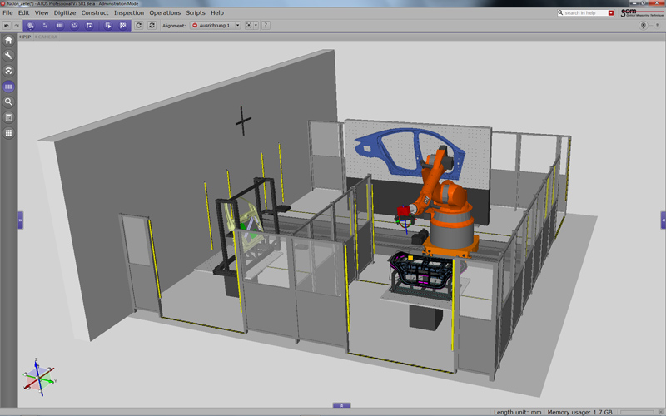Click the question mark help icon
Image resolution: width=666 pixels, height=416 pixels.
click(x=266, y=26)
